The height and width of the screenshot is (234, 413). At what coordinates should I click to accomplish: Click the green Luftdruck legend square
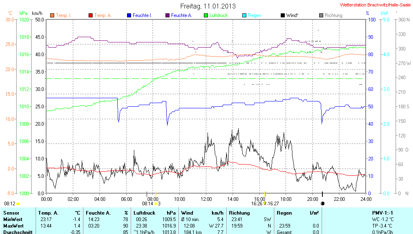pyautogui.click(x=205, y=15)
